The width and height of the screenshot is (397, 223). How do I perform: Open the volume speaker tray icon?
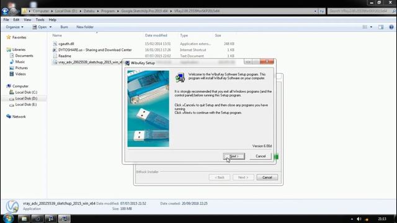(359, 219)
